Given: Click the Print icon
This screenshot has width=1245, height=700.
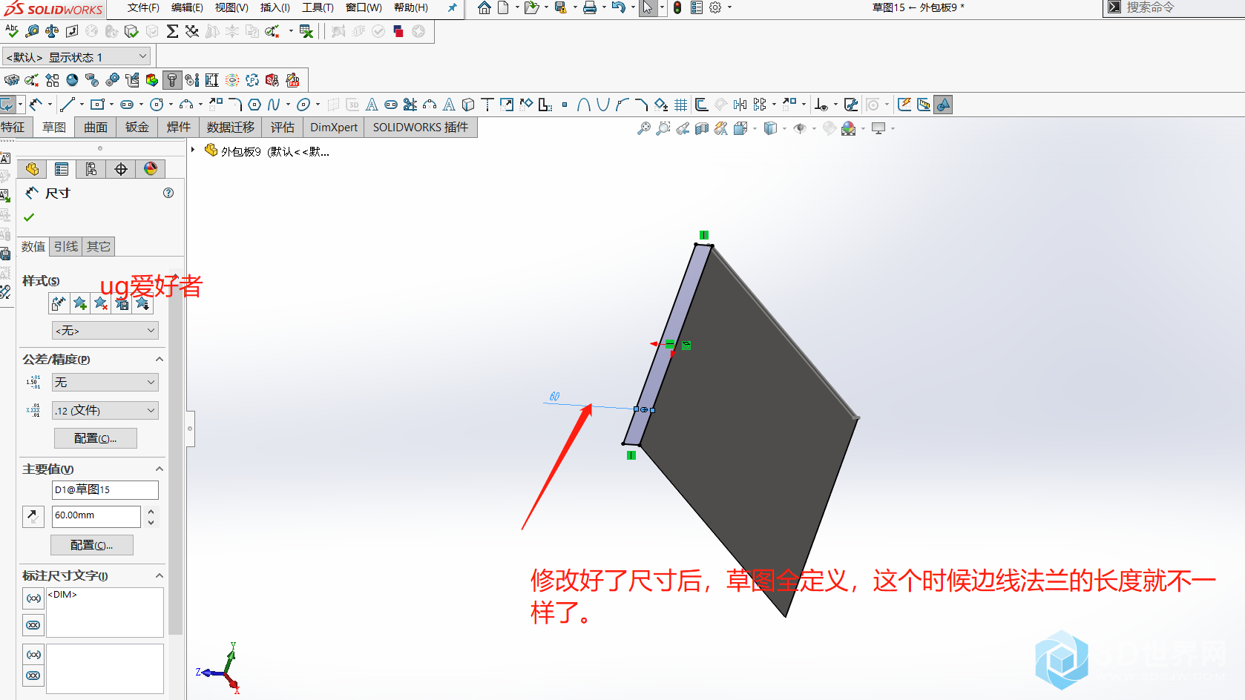Looking at the screenshot, I should [590, 7].
